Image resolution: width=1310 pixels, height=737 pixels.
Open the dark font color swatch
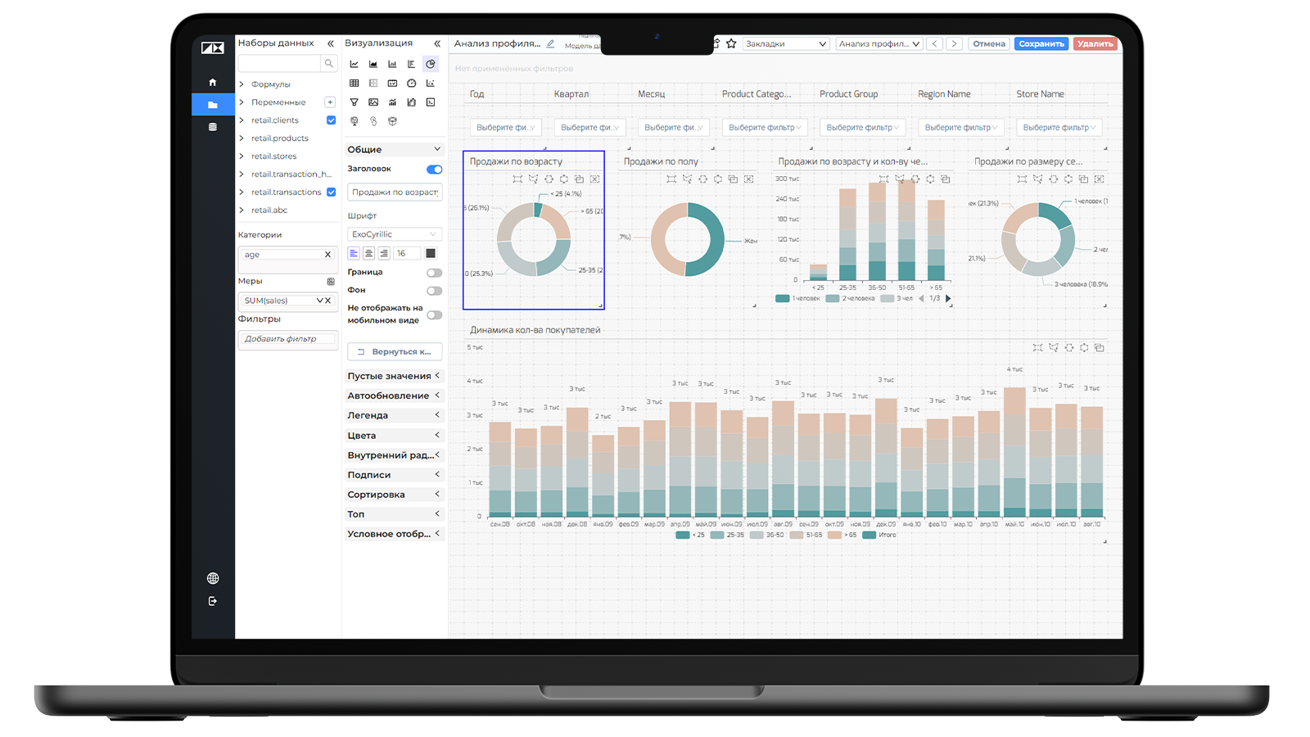[431, 254]
